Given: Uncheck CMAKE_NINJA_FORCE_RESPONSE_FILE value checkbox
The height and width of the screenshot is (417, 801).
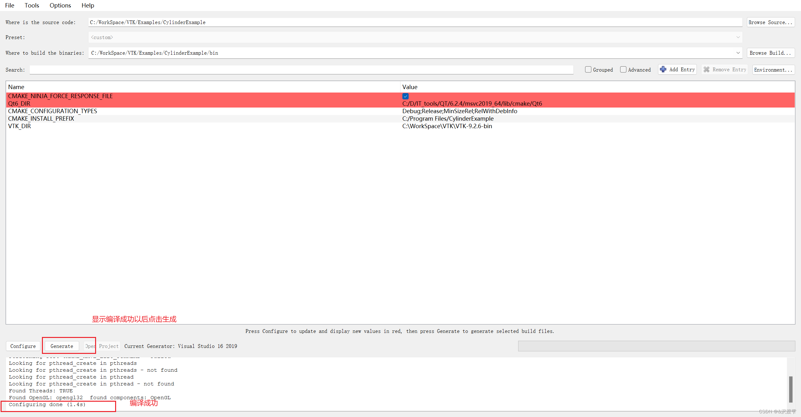Looking at the screenshot, I should [406, 96].
